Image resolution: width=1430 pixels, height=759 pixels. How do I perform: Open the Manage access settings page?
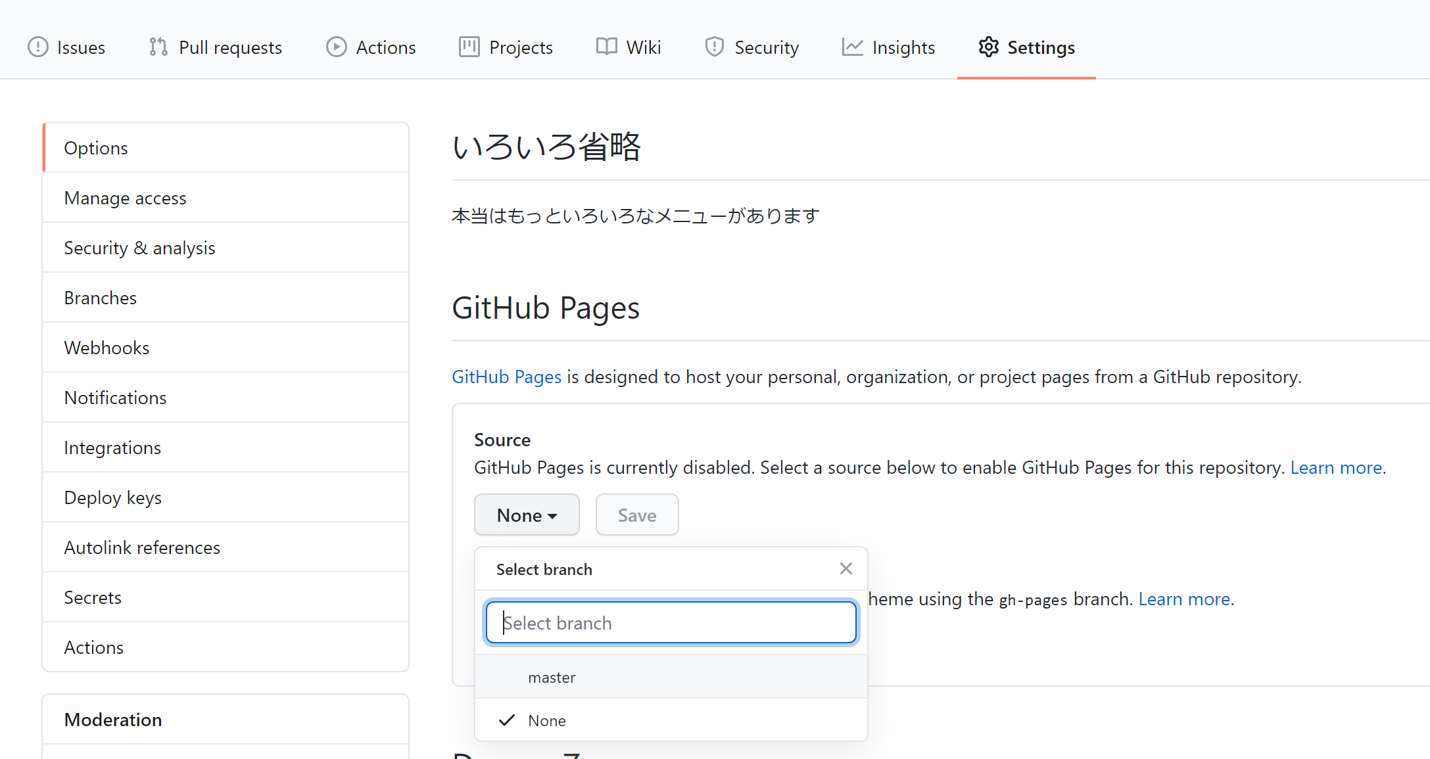(x=125, y=197)
